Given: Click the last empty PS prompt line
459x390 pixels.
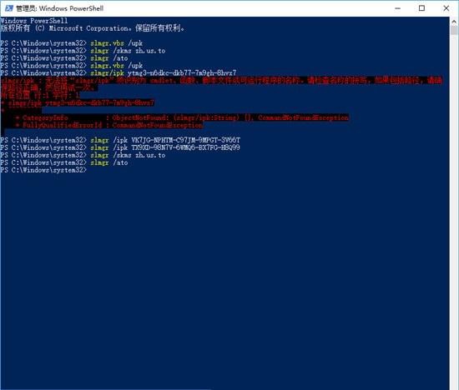Looking at the screenshot, I should 43,170.
